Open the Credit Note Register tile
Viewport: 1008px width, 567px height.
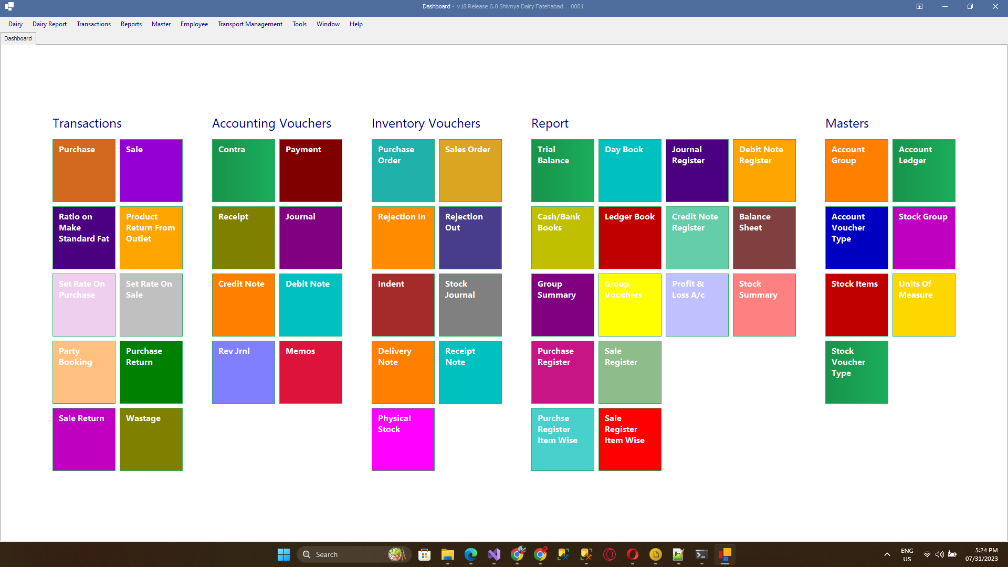coord(697,238)
